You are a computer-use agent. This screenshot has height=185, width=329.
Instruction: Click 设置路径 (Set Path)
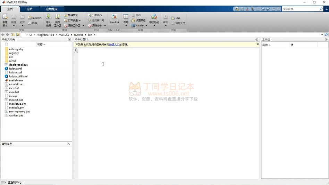pos(138,21)
